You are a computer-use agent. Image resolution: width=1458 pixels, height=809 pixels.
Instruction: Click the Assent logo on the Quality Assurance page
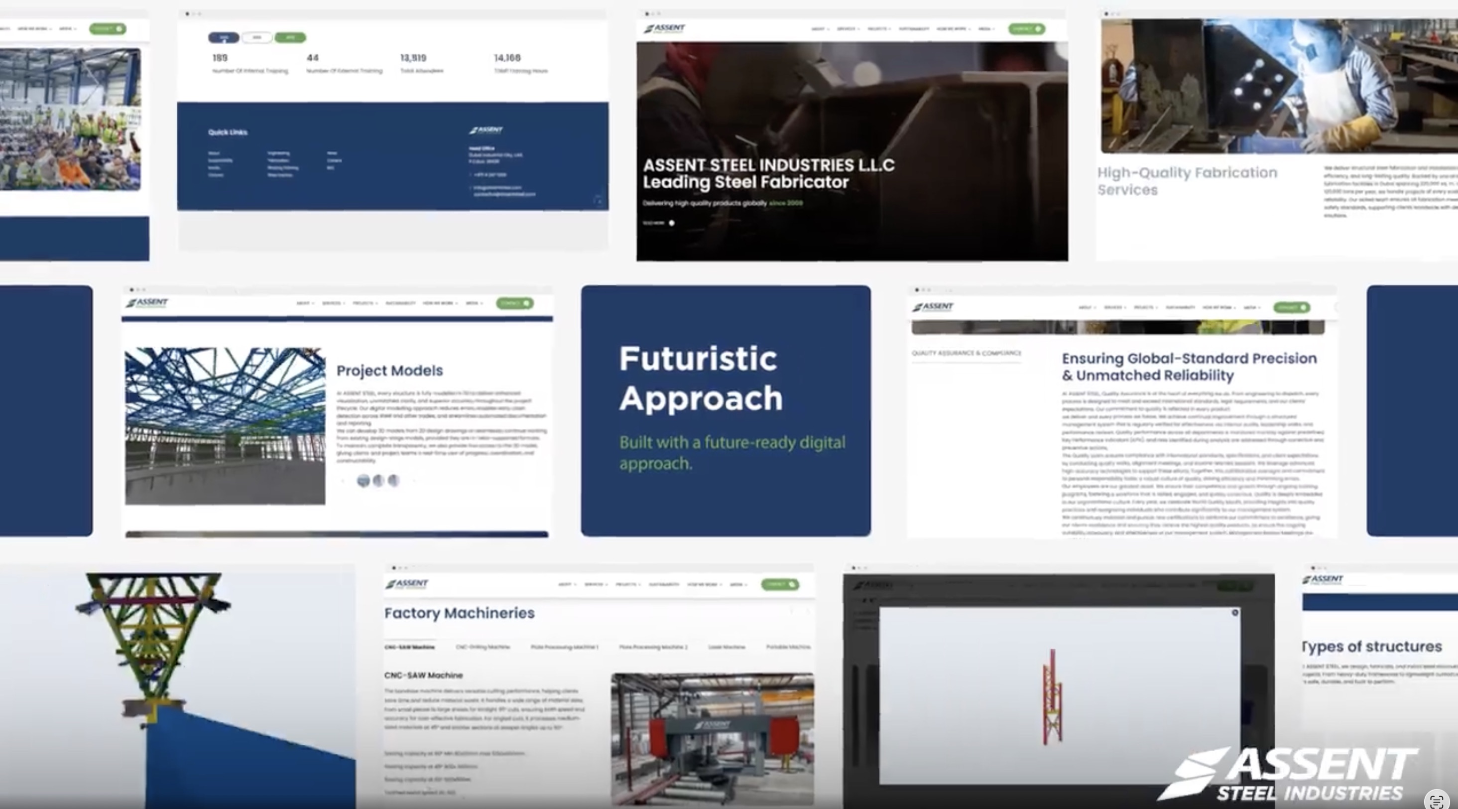[x=933, y=307]
